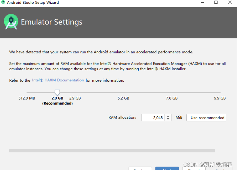This screenshot has height=170, width=237.
Task: Click the Android Studio logo in header
Action: (x=11, y=22)
